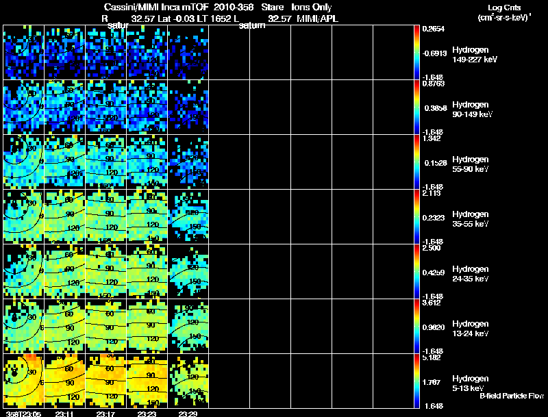The width and height of the screenshot is (548, 417).
Task: Click the color bar for Hydrogen 24-35 keV
Action: (416, 272)
